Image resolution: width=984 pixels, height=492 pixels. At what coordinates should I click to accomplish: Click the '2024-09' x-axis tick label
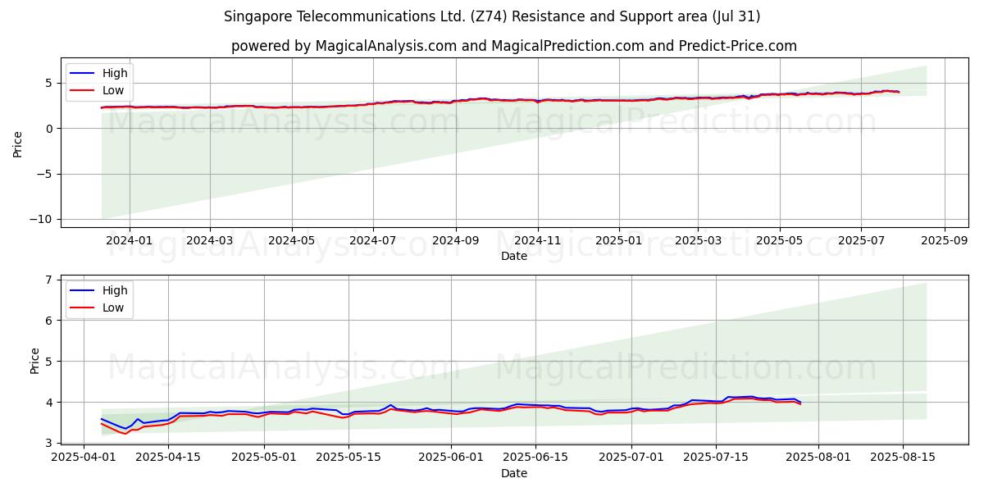[x=456, y=240]
